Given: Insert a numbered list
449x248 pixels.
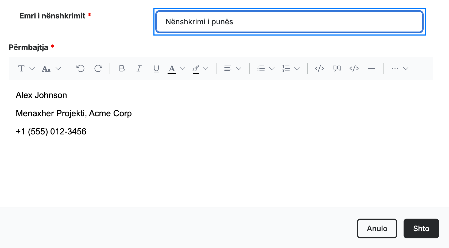Looking at the screenshot, I should (x=286, y=69).
